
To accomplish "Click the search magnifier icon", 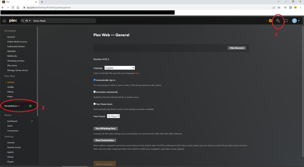I will pyautogui.click(x=23, y=21).
